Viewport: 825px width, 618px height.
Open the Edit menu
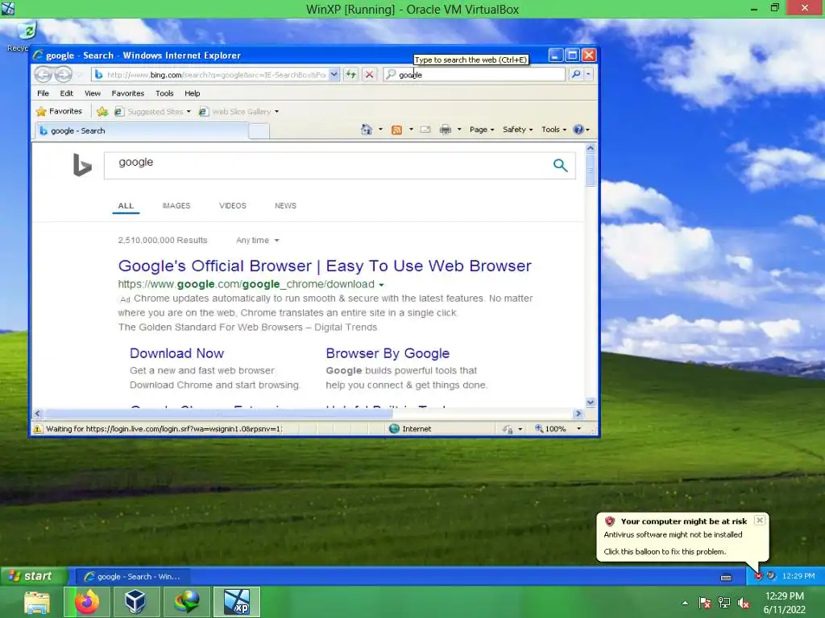pos(66,93)
